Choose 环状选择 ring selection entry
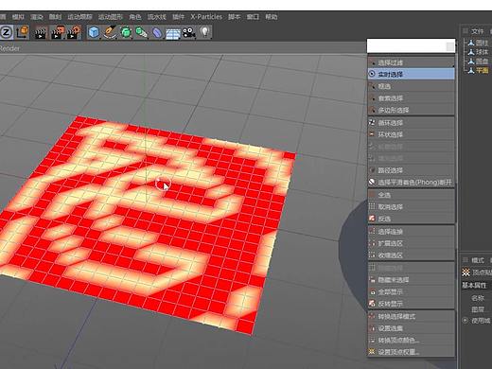Image resolution: width=492 pixels, height=369 pixels. tap(412, 134)
